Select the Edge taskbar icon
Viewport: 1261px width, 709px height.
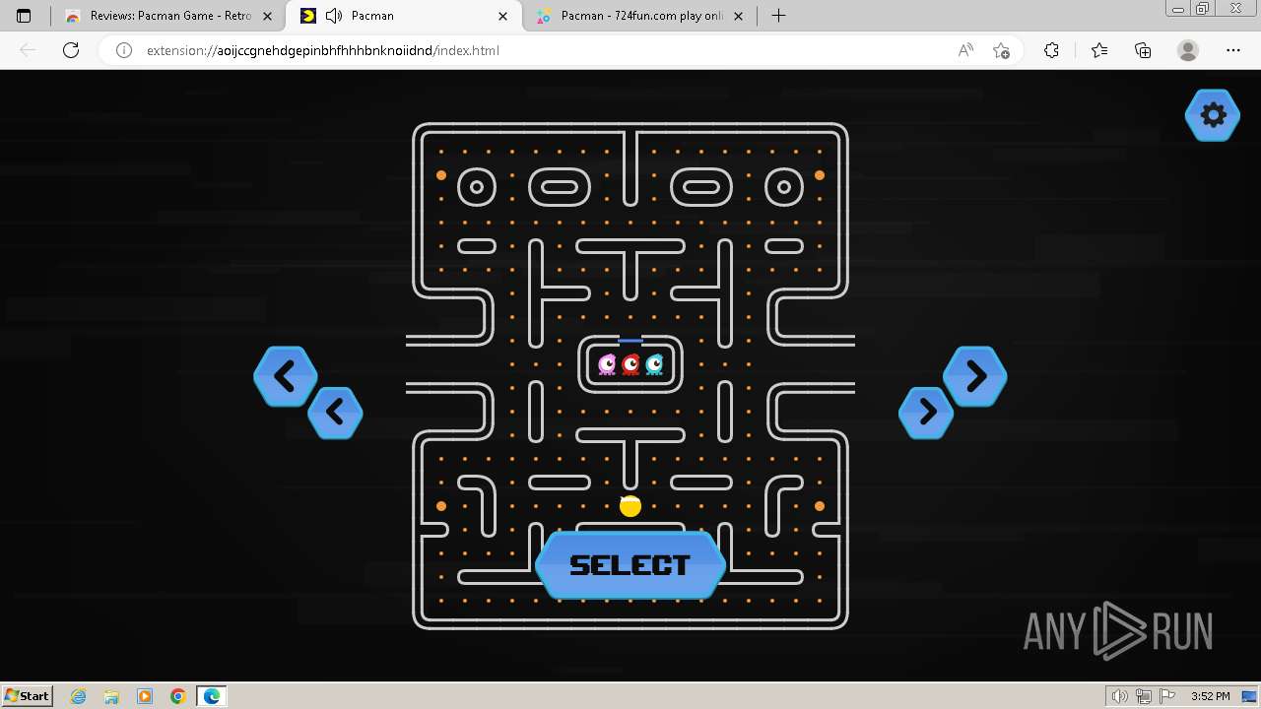212,696
